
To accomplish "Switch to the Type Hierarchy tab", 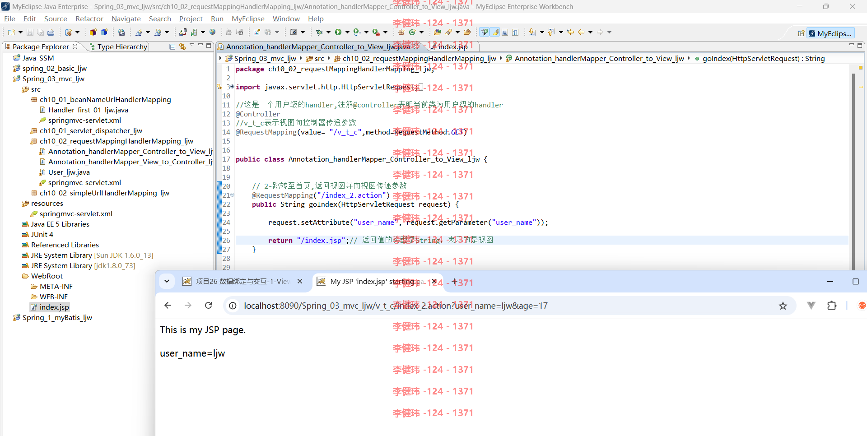I will (x=119, y=46).
